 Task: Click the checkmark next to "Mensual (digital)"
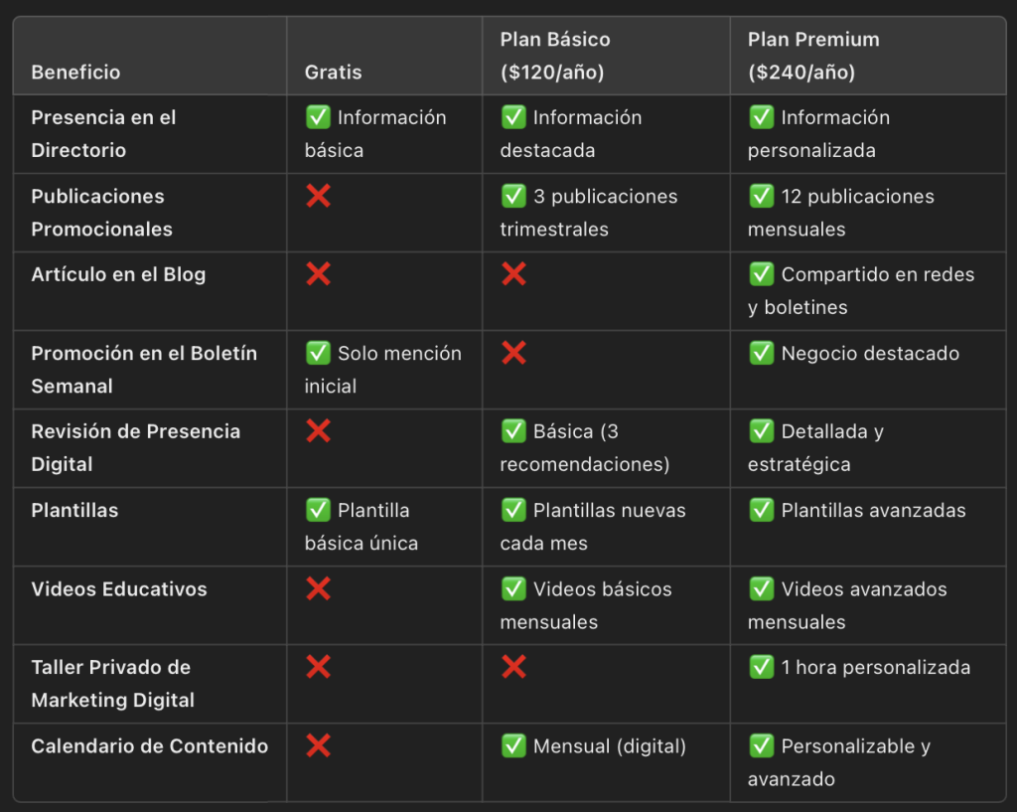(513, 745)
